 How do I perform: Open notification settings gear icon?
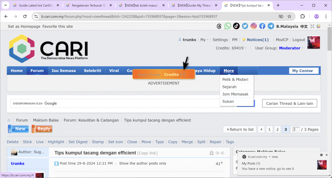click(x=321, y=155)
